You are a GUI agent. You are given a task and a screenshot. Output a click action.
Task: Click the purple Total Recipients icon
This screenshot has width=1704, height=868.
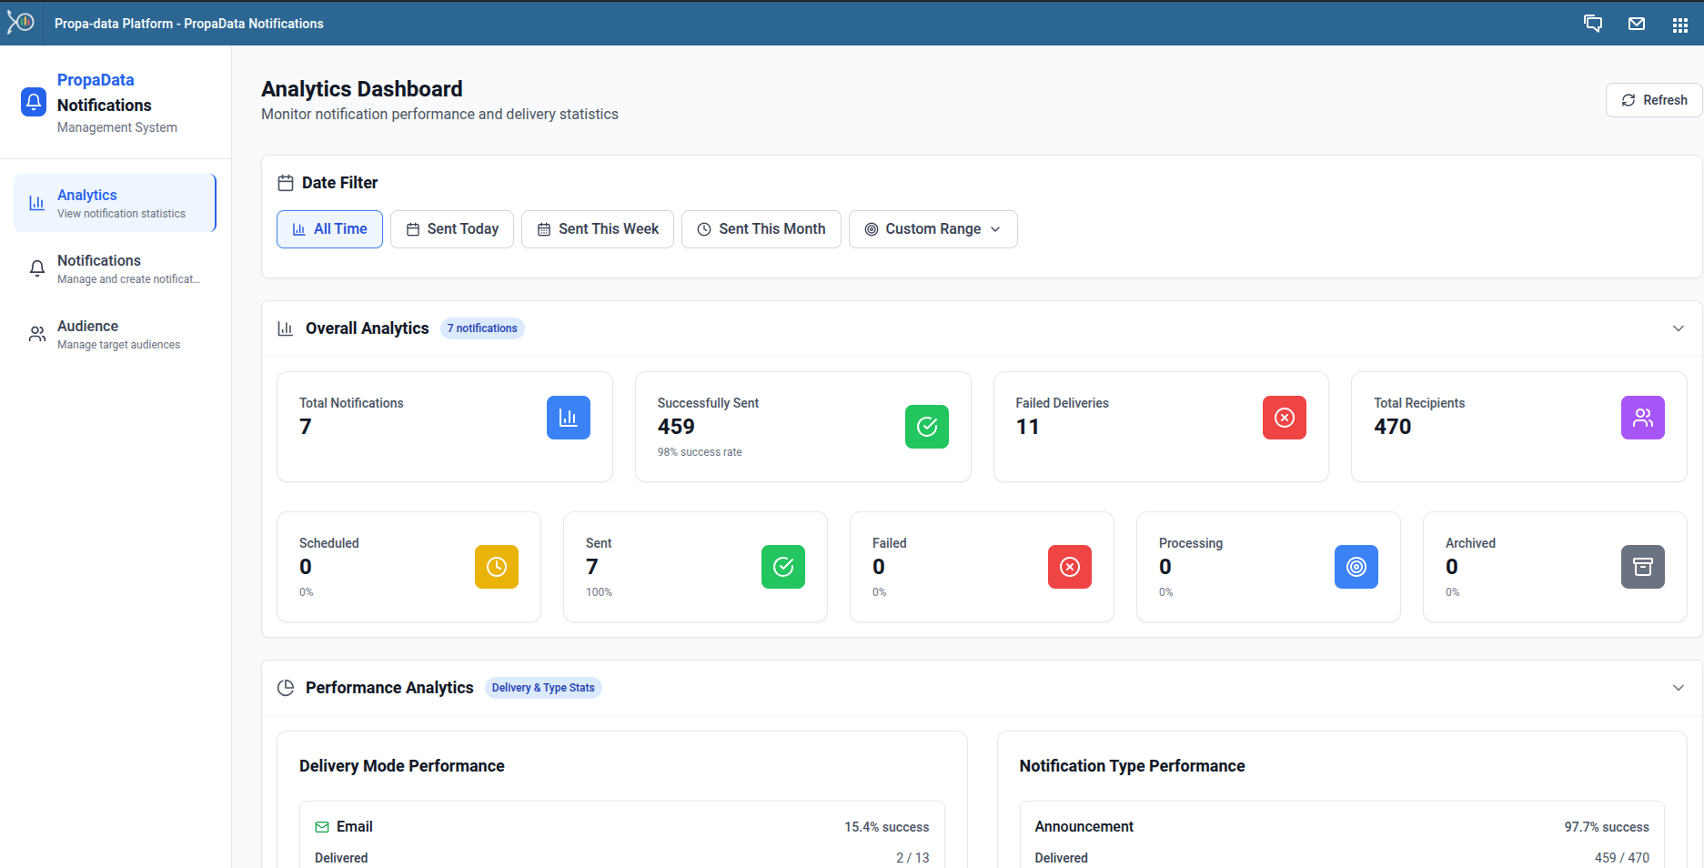[x=1642, y=418]
